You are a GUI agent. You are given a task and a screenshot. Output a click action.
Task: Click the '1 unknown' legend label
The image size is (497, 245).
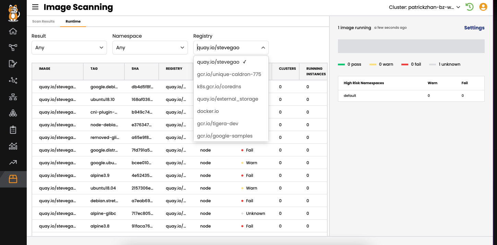click(x=449, y=64)
